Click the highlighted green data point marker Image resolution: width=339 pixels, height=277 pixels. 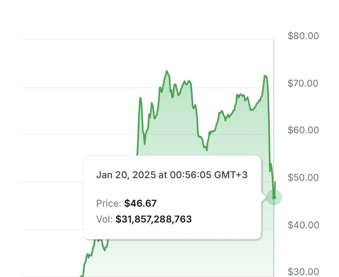274,197
